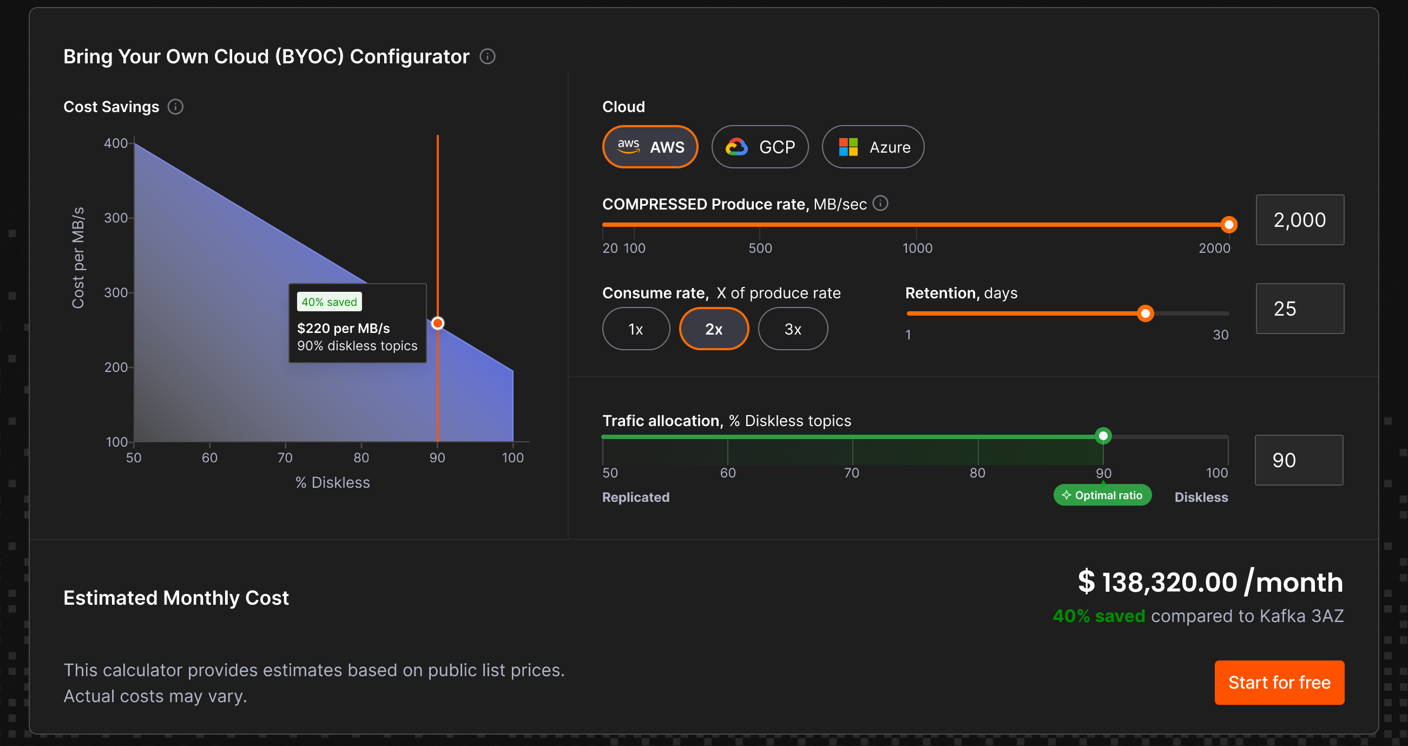1408x746 pixels.
Task: Click the orange chart marker dot
Action: pos(437,323)
